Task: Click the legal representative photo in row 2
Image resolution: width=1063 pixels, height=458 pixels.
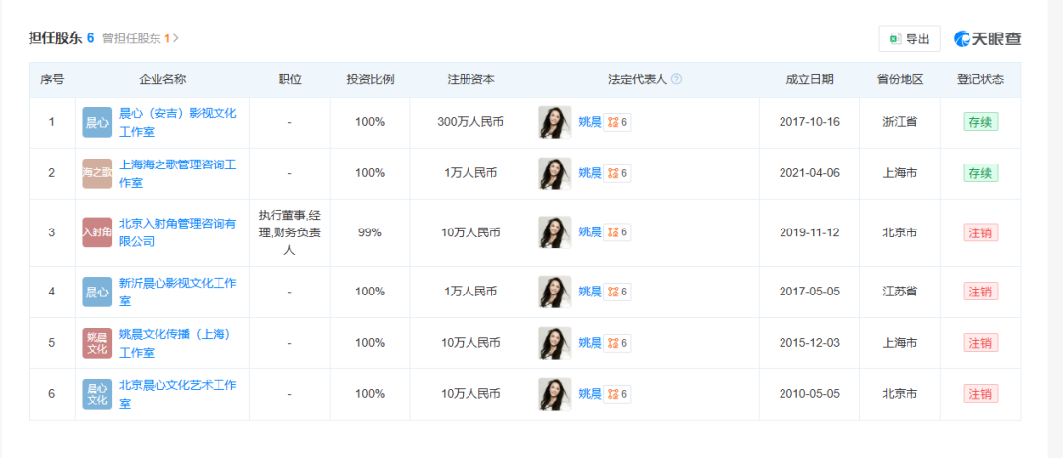Action: point(554,173)
